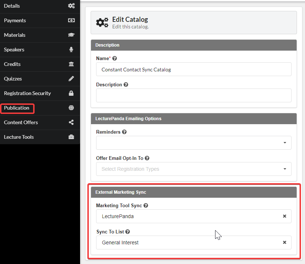
Task: Open the Details menu item
Action: [x=40, y=6]
